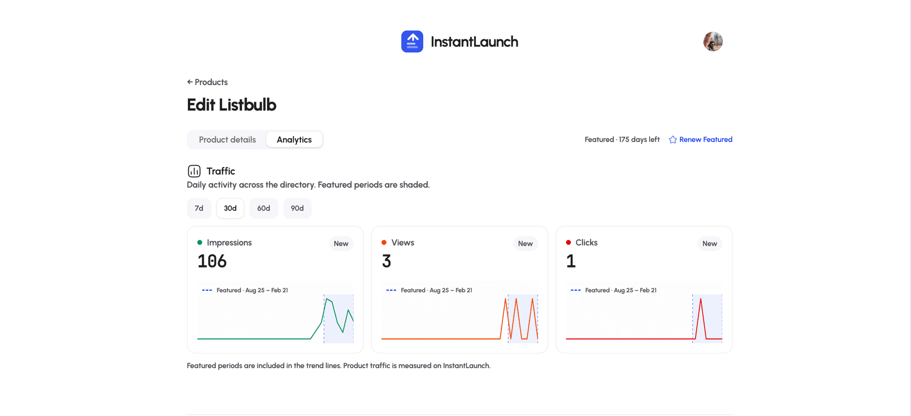
Task: Click the back arrow beside Products
Action: point(190,82)
